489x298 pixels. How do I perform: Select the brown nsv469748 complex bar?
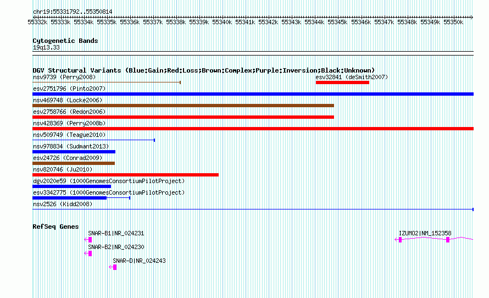183,106
